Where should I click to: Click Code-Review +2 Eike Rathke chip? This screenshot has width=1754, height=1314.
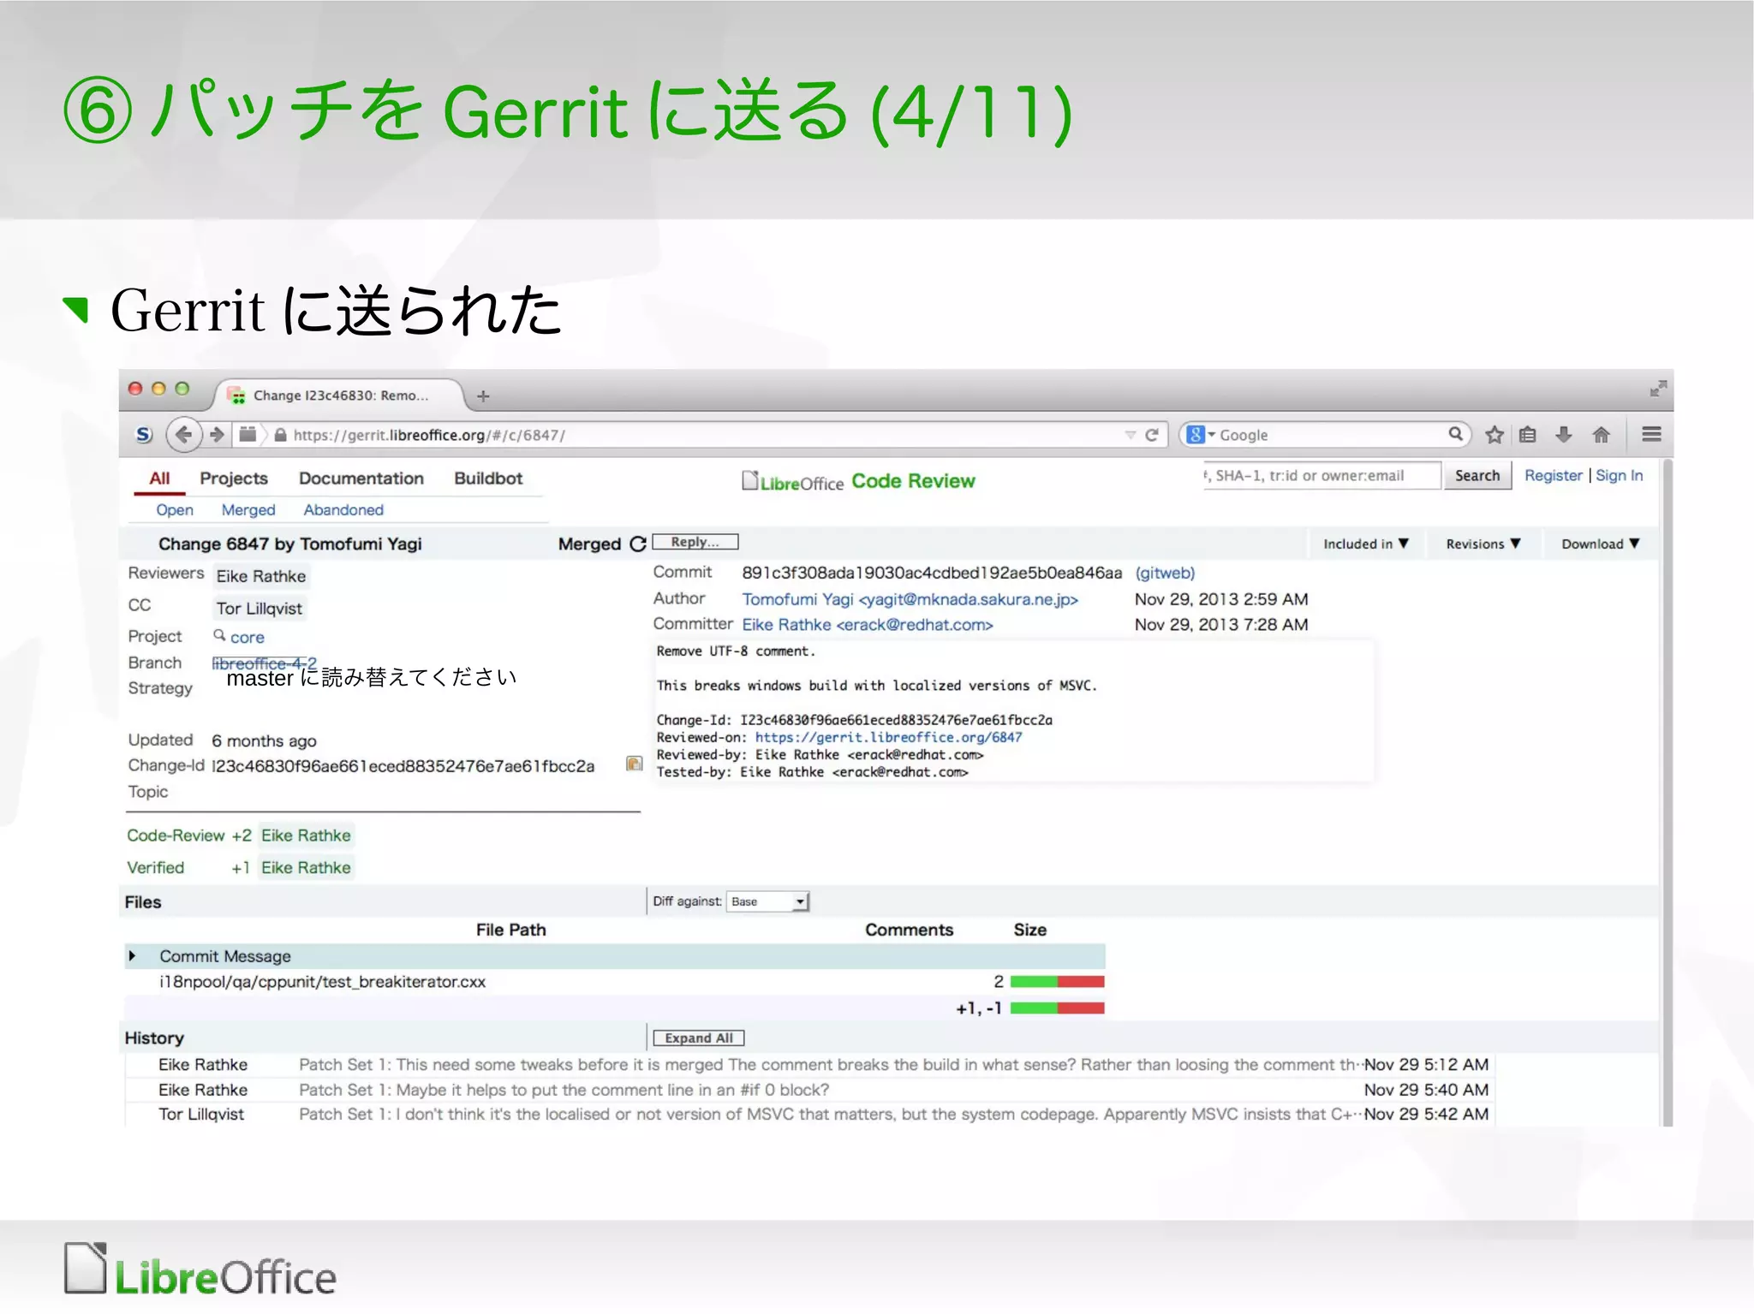point(306,835)
